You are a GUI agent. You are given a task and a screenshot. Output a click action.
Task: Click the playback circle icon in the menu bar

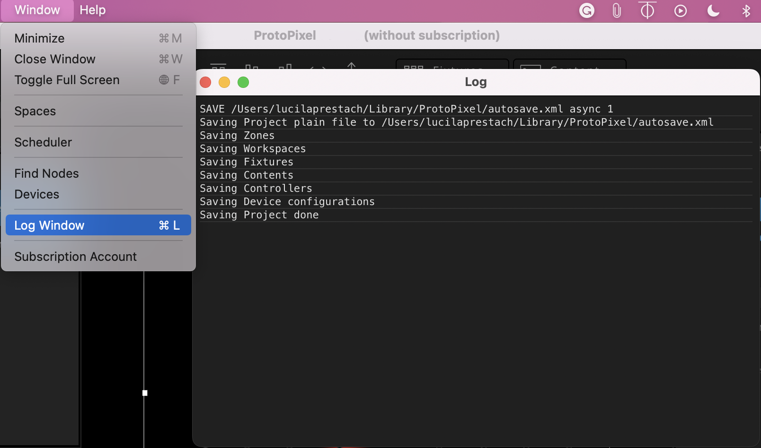tap(680, 10)
